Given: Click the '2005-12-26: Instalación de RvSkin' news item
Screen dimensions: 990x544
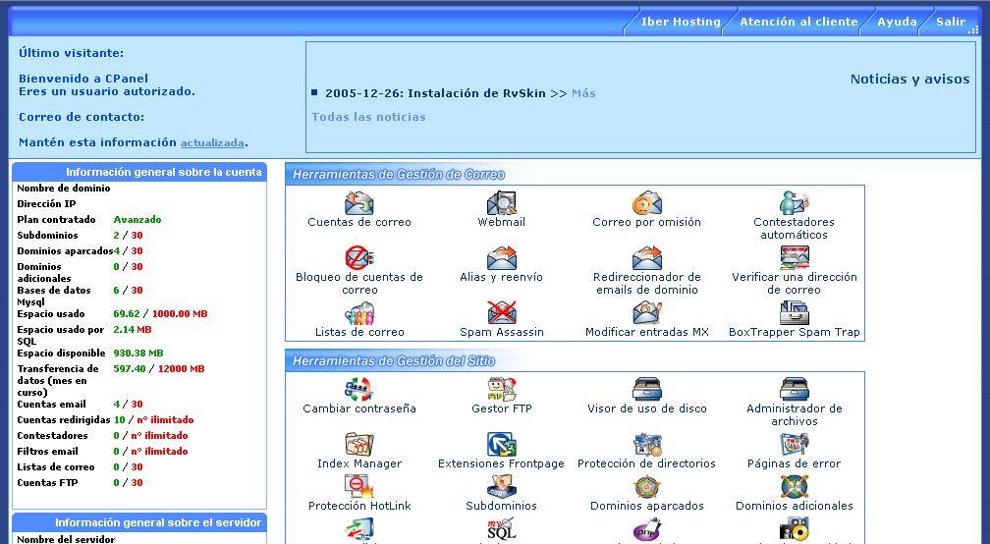Looking at the screenshot, I should (x=435, y=93).
